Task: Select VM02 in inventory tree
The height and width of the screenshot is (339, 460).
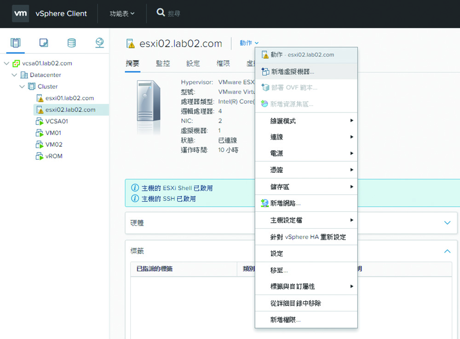Action: [54, 144]
